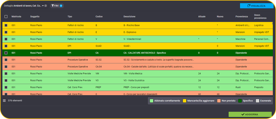Click the dark green Specifico legend swatch
This screenshot has width=276, height=119.
[x=240, y=101]
